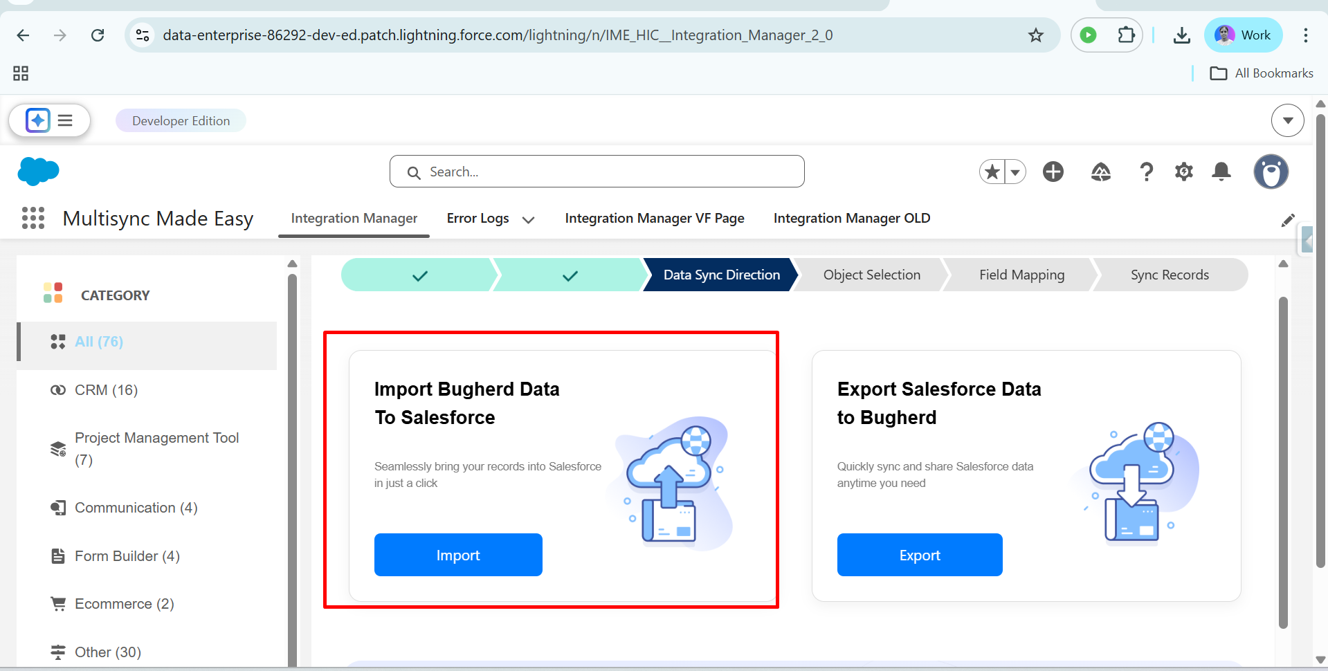1328x671 pixels.
Task: Go to the second completed progress step
Action: [570, 275]
